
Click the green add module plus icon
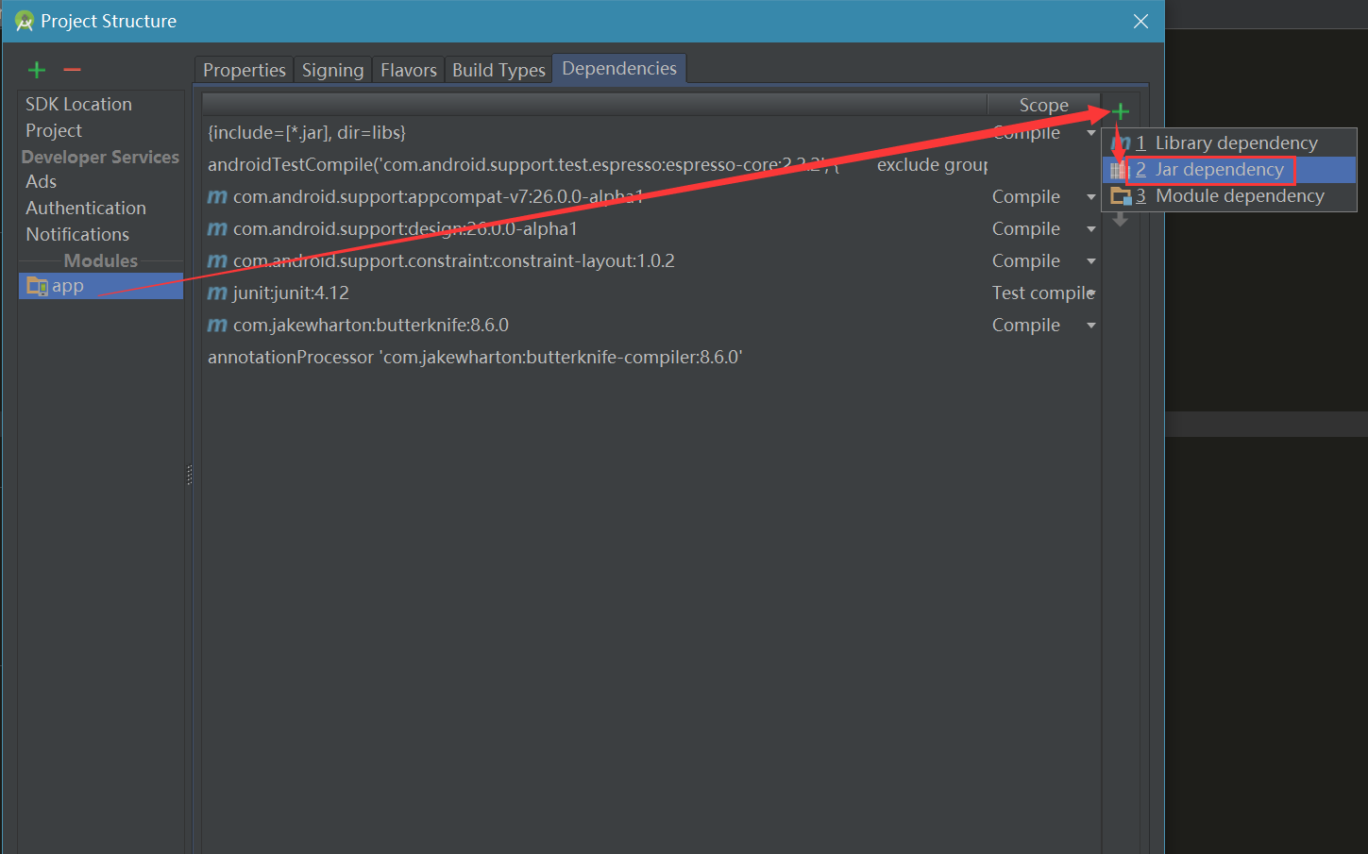tap(37, 70)
